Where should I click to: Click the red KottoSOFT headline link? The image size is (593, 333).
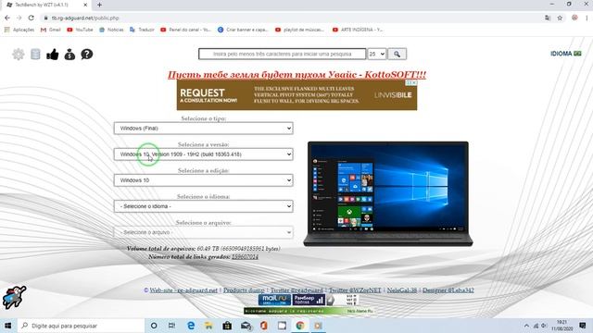click(x=296, y=75)
